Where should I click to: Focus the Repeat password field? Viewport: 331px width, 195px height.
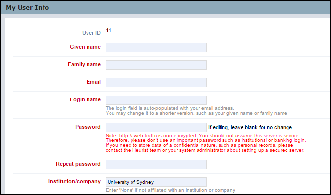(156, 164)
